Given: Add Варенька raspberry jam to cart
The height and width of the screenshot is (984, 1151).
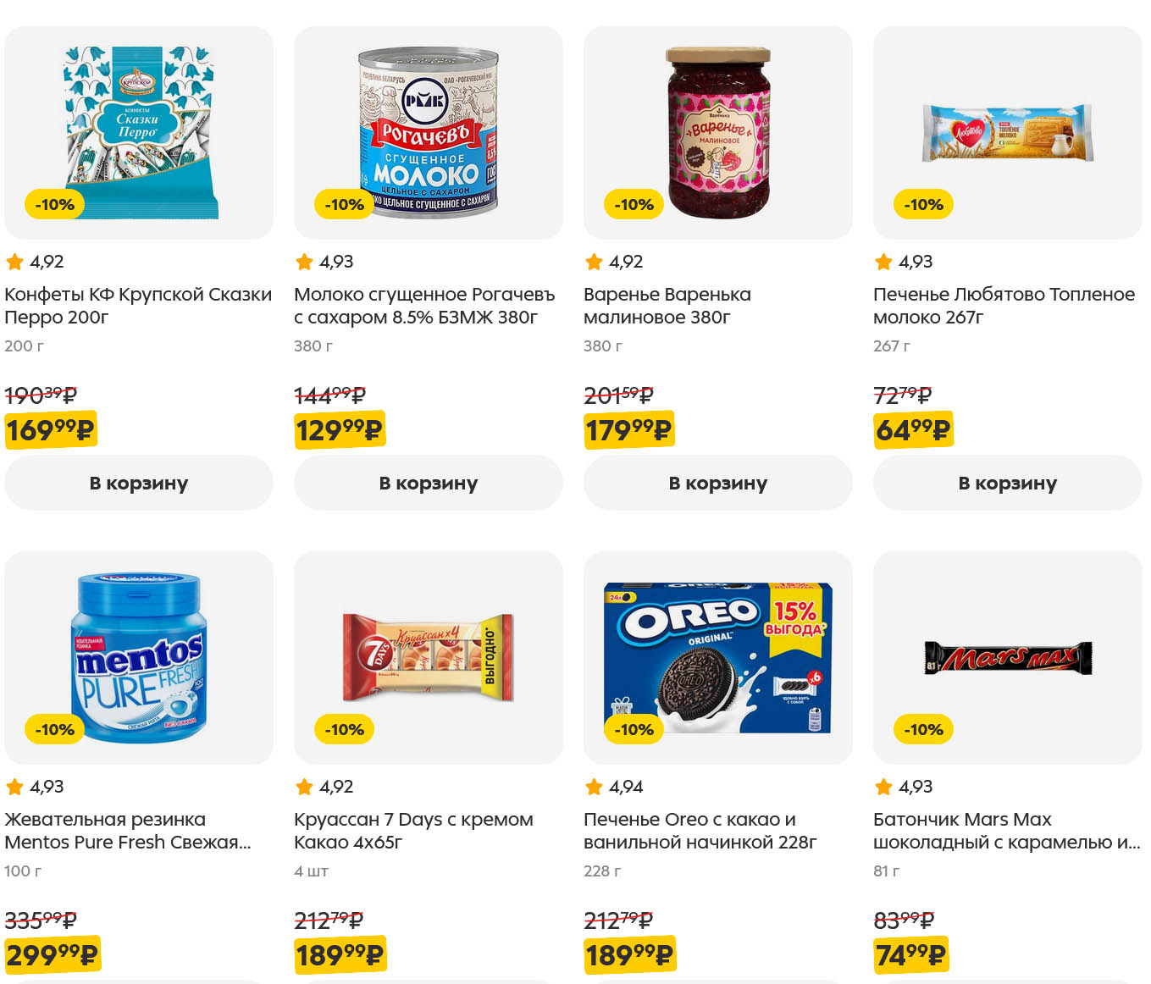Looking at the screenshot, I should coord(718,484).
